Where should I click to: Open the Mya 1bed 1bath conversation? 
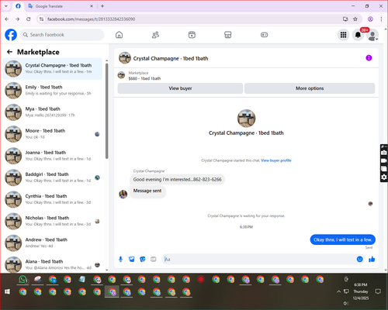tap(53, 112)
